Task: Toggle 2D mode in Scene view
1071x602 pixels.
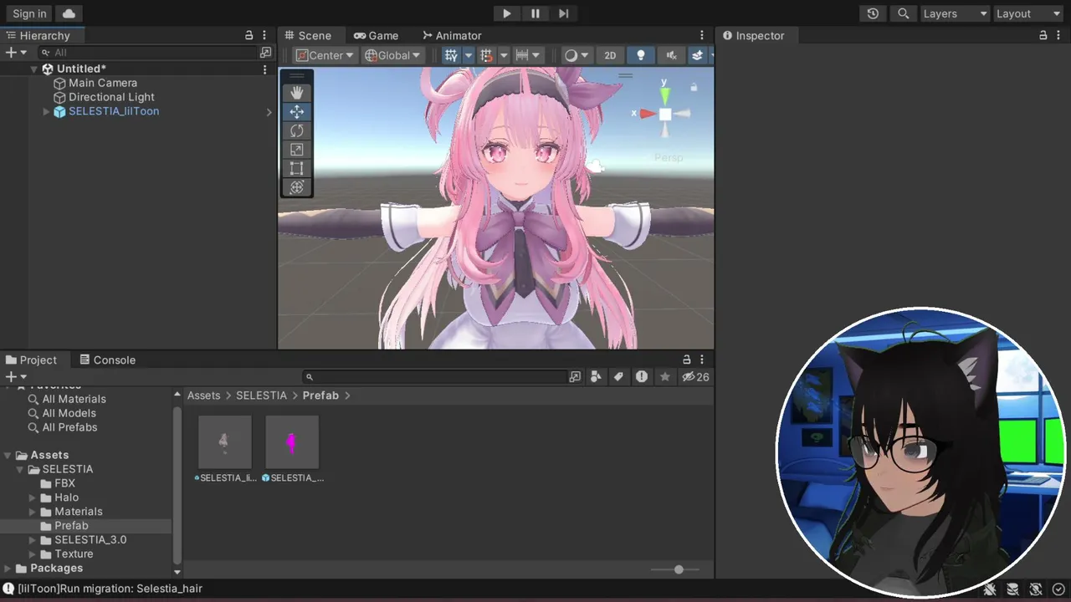Action: [610, 55]
